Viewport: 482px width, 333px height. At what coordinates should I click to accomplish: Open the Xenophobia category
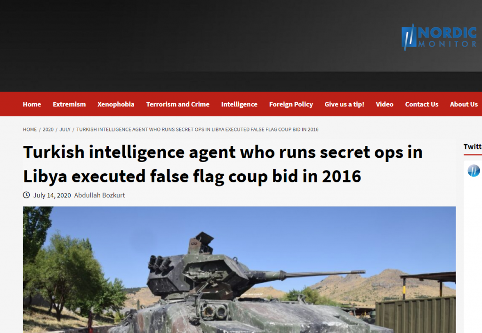(x=116, y=104)
